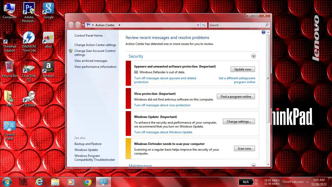This screenshot has height=187, width=332.
Task: Open Windows Media Player from the taskbar
Action: point(71,182)
